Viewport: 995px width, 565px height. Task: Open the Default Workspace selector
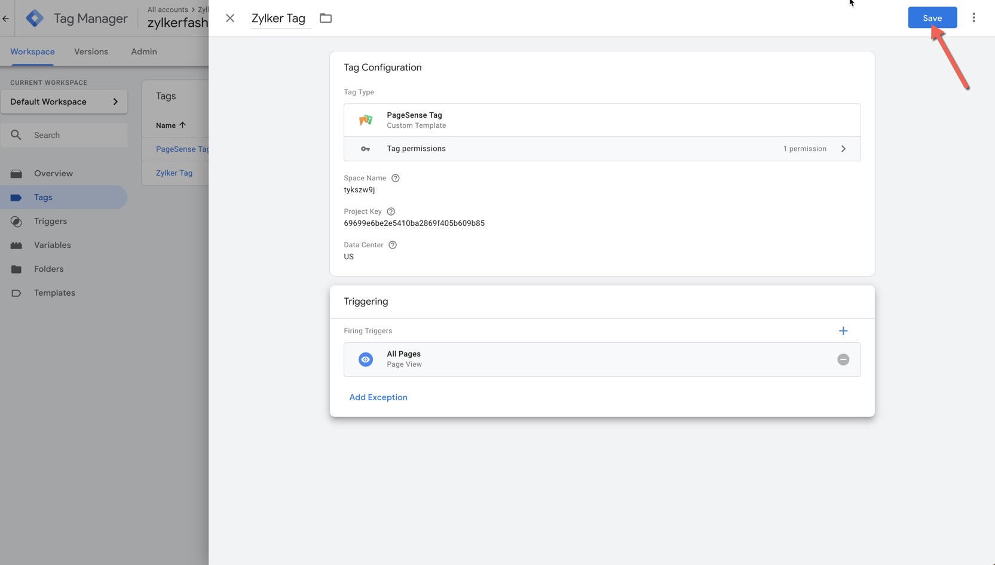(x=64, y=102)
